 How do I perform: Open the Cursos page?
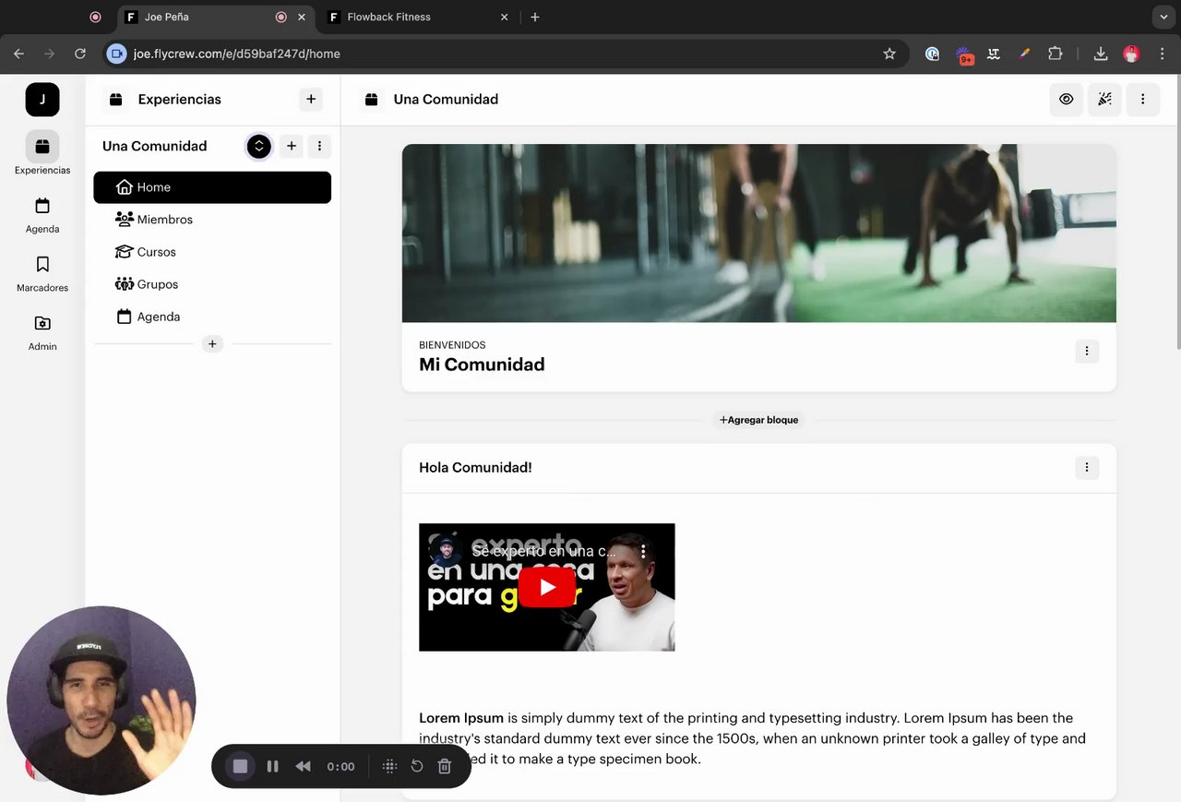point(212,252)
